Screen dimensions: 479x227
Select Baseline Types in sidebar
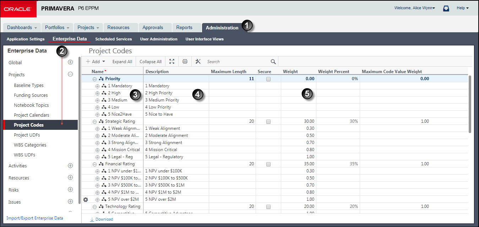[29, 85]
